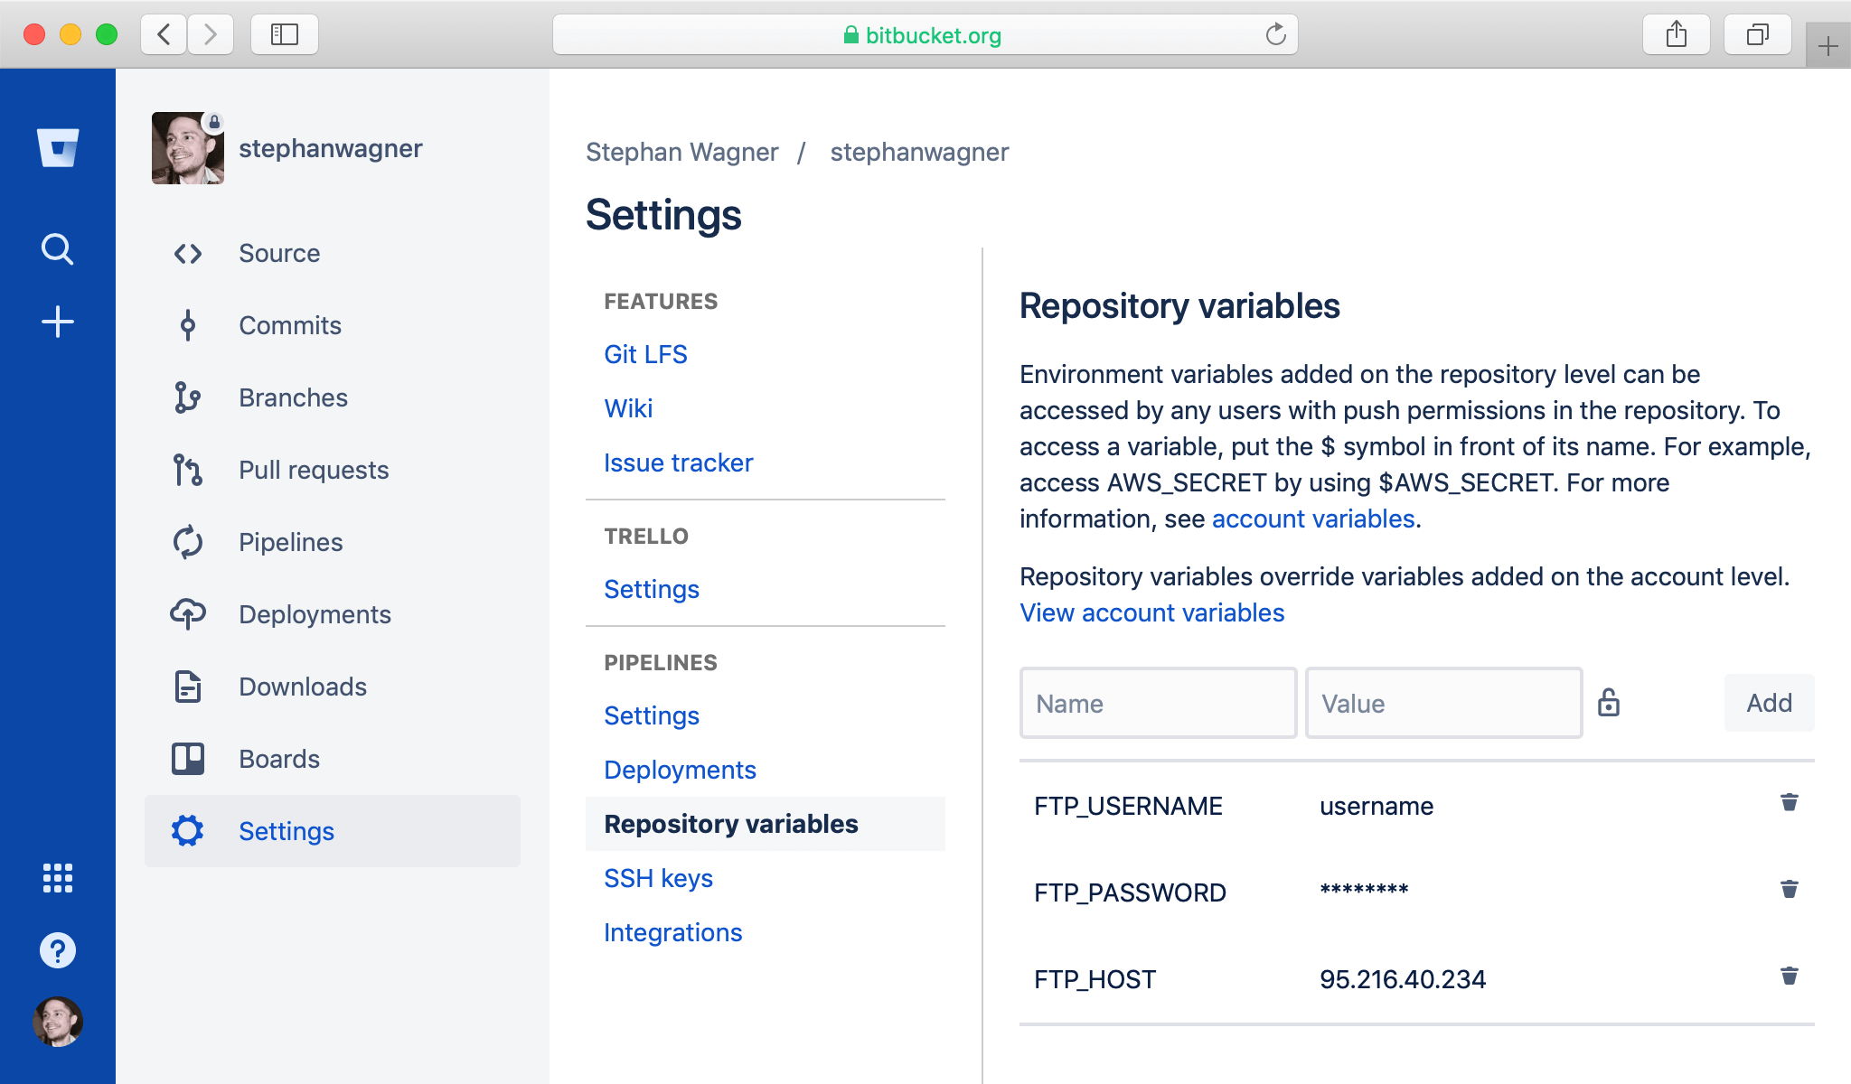Reload the page in Safari
The width and height of the screenshot is (1851, 1084).
point(1274,35)
